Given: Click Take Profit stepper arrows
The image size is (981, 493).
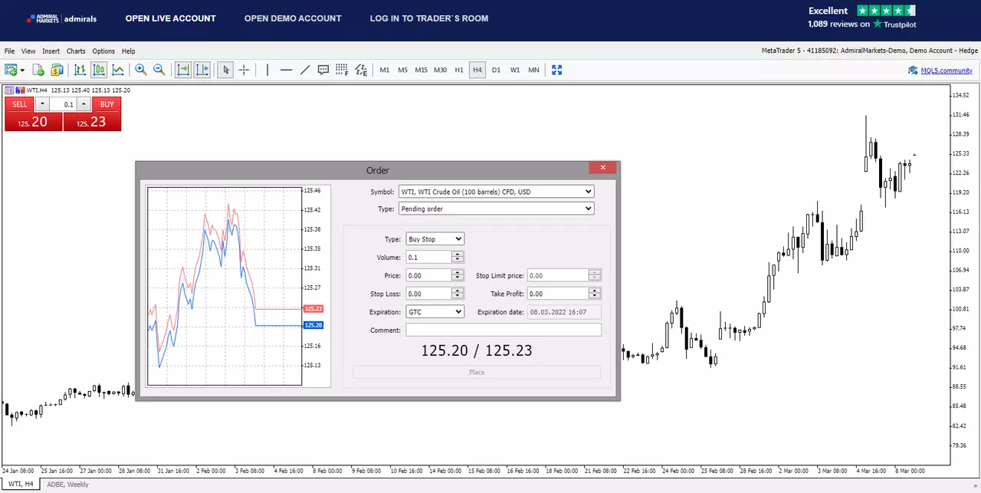Looking at the screenshot, I should click(x=595, y=294).
